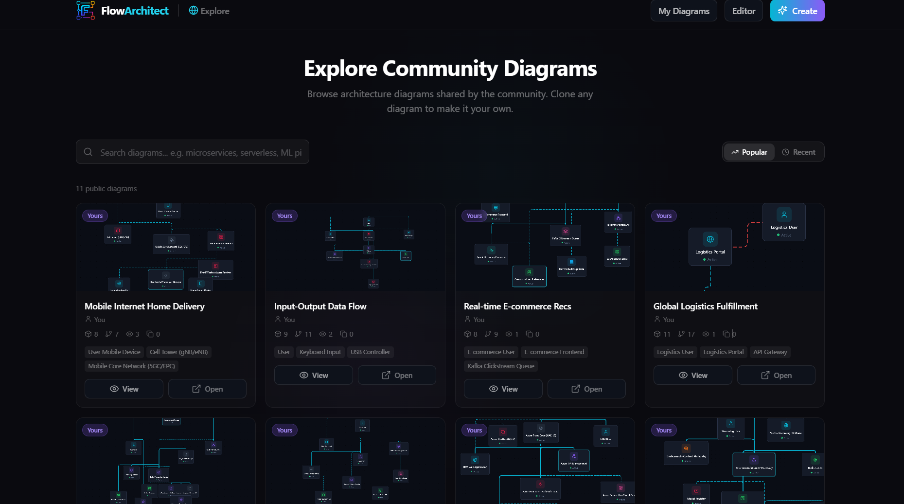
Task: Open the Editor page
Action: (x=744, y=11)
